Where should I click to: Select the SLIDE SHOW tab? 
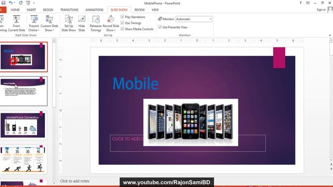pos(119,10)
